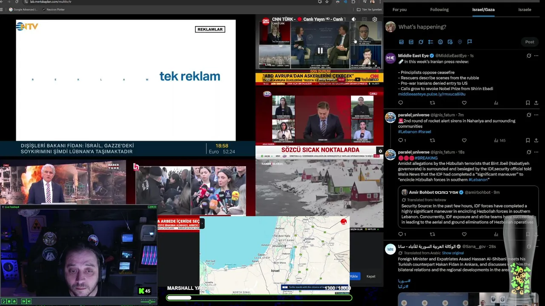
Task: Pause the Live Feed media player
Action: 9,301
